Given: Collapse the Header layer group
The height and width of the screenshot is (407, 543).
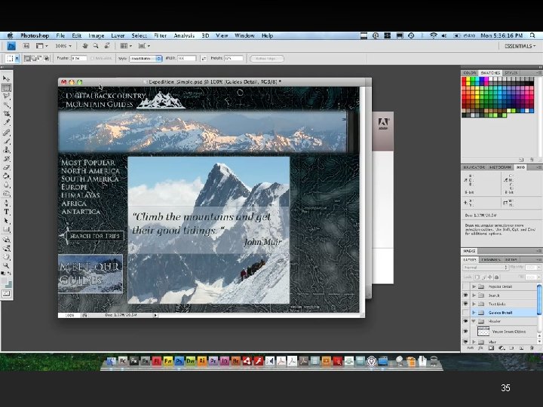Looking at the screenshot, I should (x=474, y=321).
